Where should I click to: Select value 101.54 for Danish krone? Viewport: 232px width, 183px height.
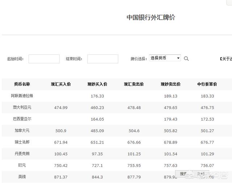[171, 154]
